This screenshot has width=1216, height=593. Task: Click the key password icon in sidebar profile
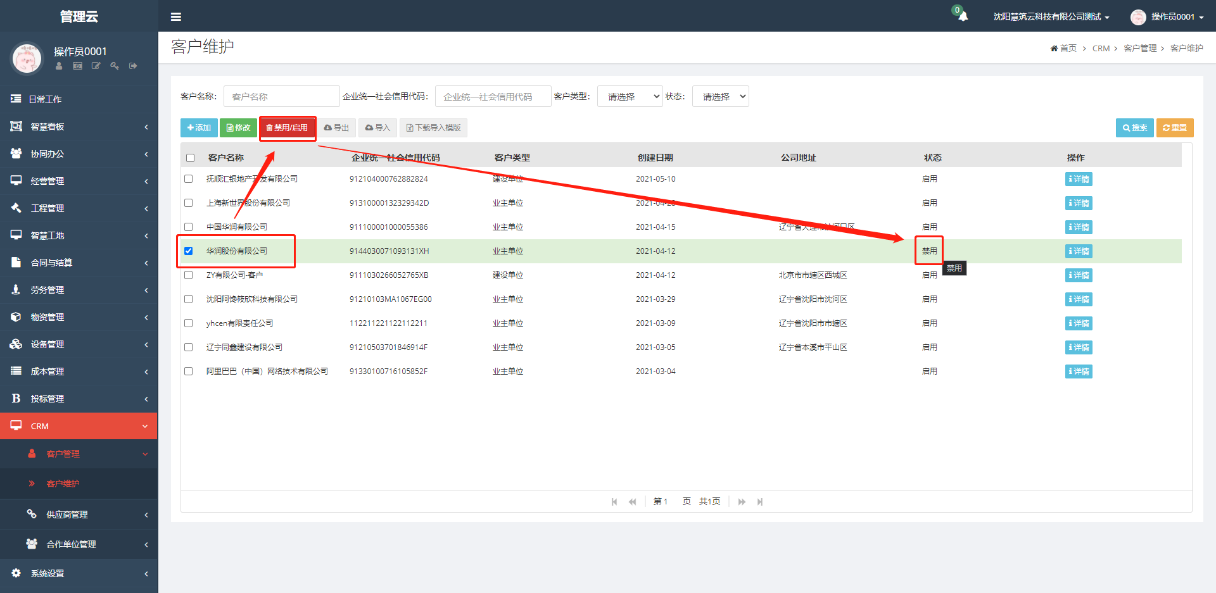point(115,66)
